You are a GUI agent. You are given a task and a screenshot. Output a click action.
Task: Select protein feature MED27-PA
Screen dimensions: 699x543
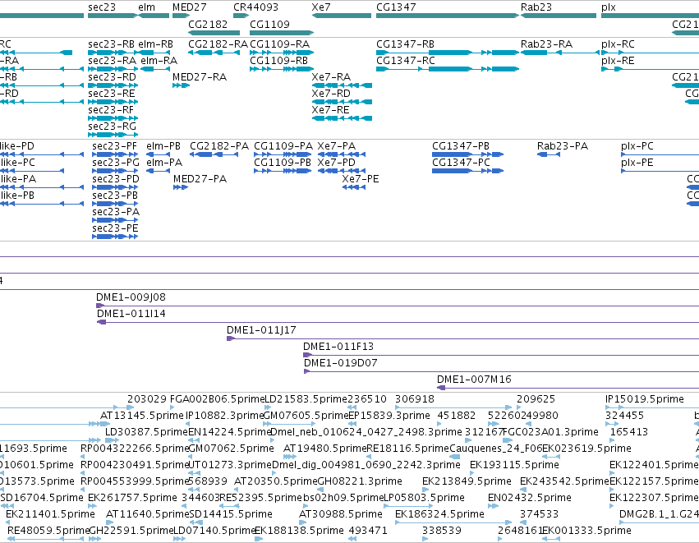(x=181, y=187)
